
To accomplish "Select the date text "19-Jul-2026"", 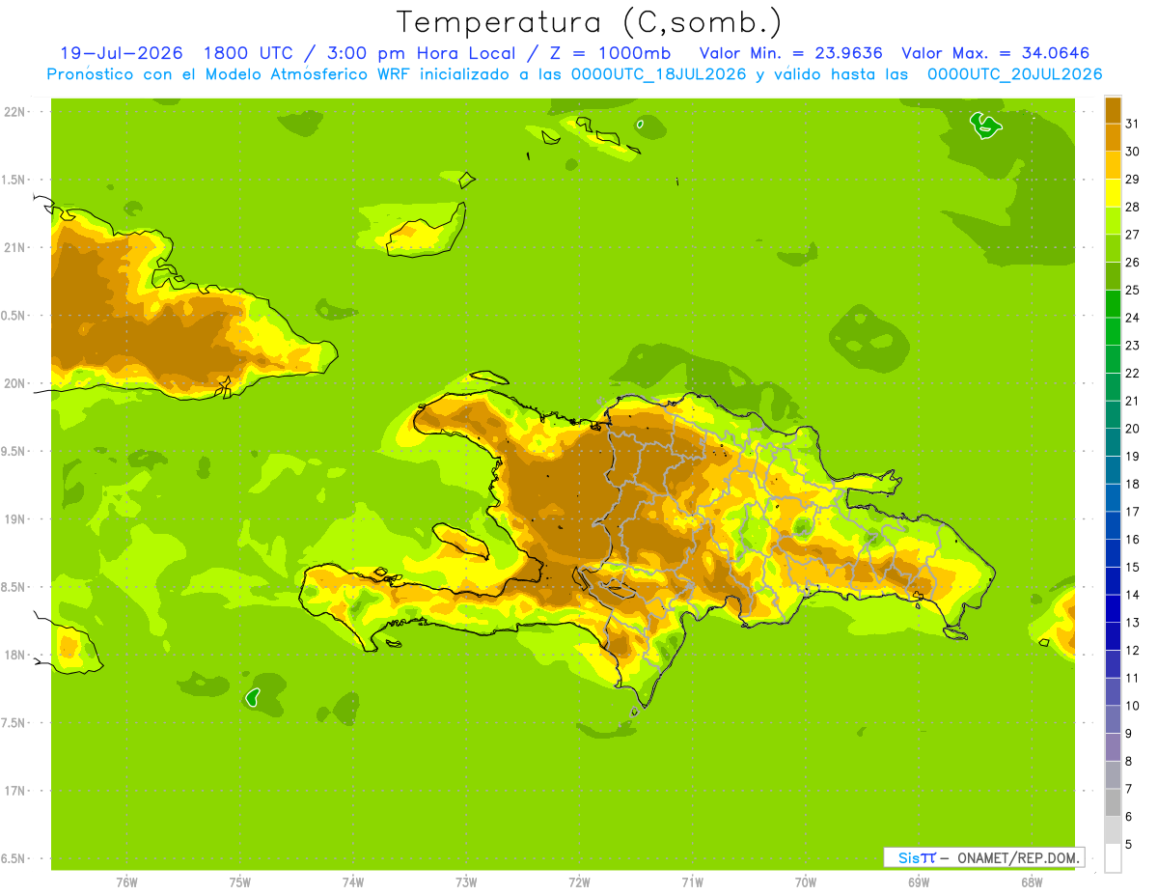I will click(122, 53).
